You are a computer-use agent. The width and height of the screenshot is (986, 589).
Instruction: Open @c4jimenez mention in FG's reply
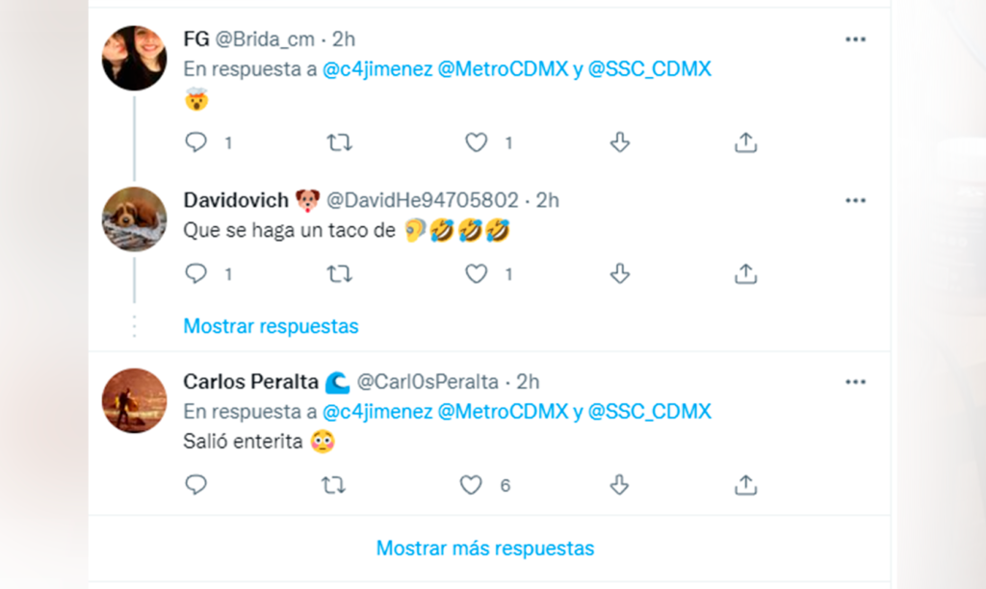pos(377,69)
